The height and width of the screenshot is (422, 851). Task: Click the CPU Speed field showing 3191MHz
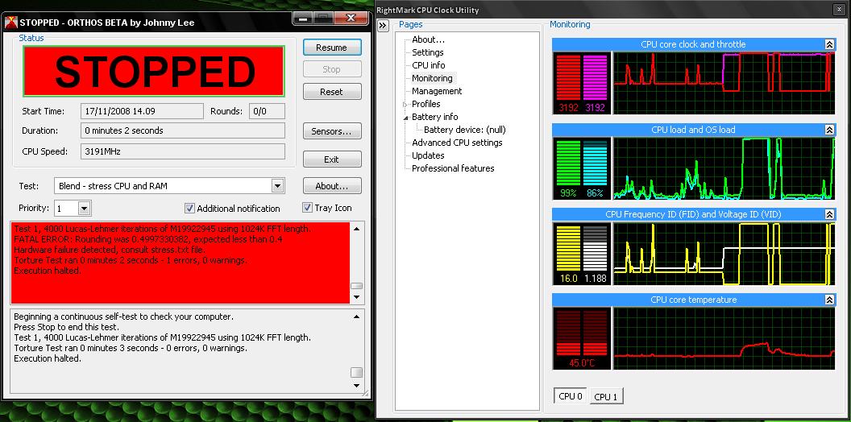point(183,152)
